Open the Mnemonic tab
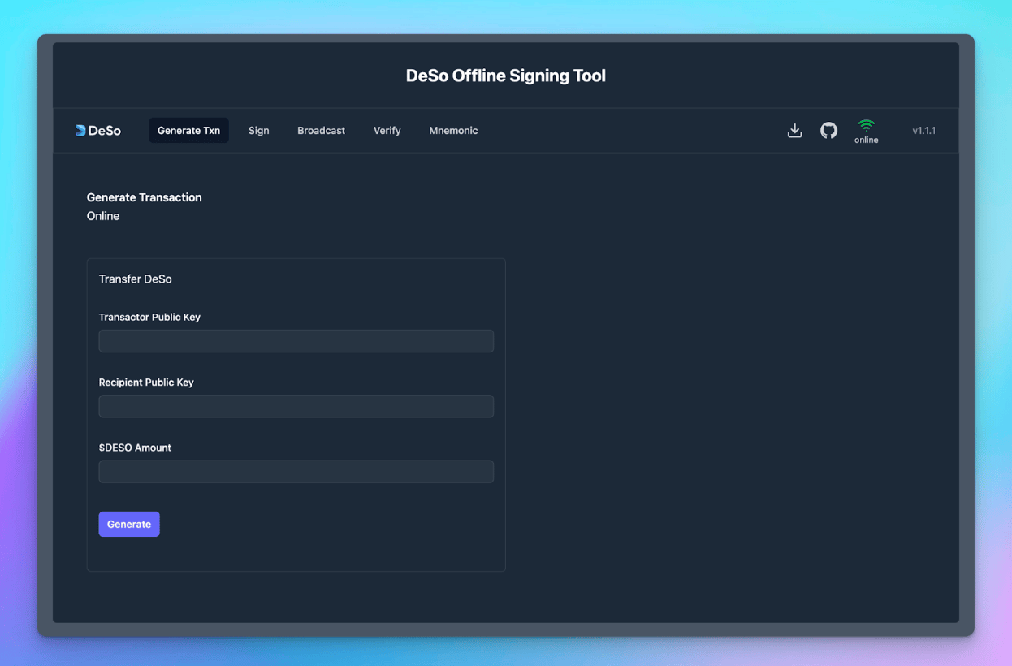Viewport: 1012px width, 666px height. pyautogui.click(x=453, y=131)
